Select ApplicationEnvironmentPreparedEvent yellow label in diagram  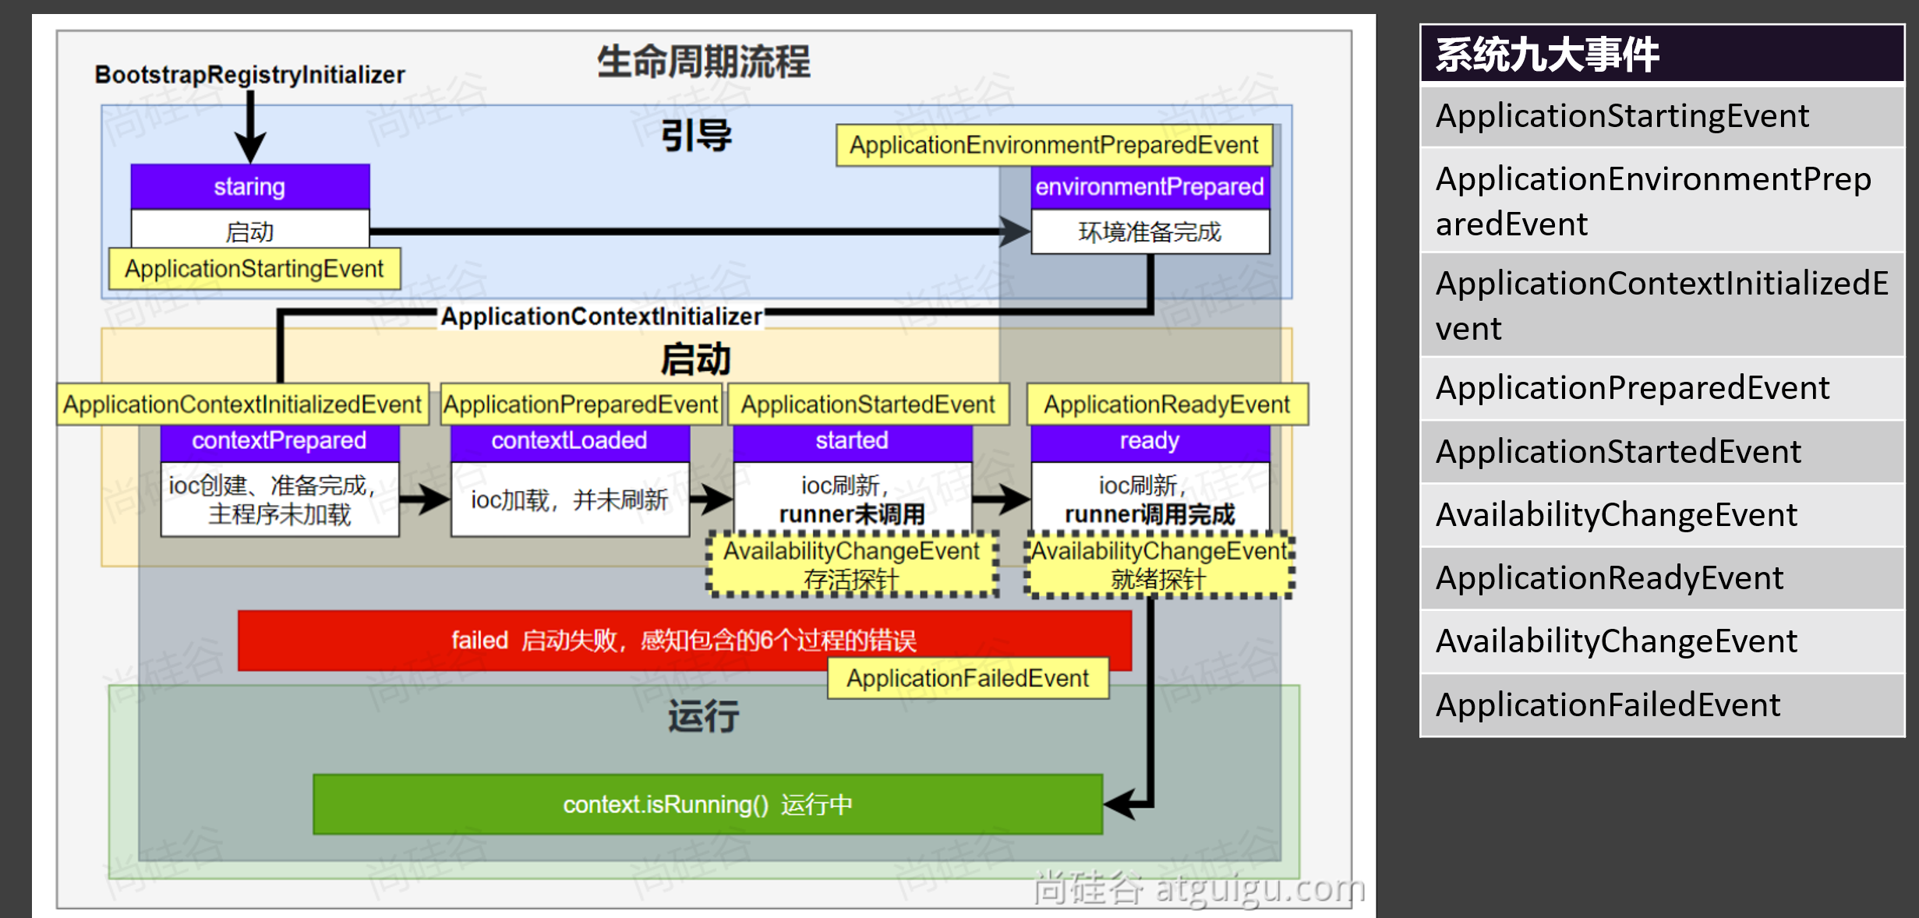(1054, 145)
